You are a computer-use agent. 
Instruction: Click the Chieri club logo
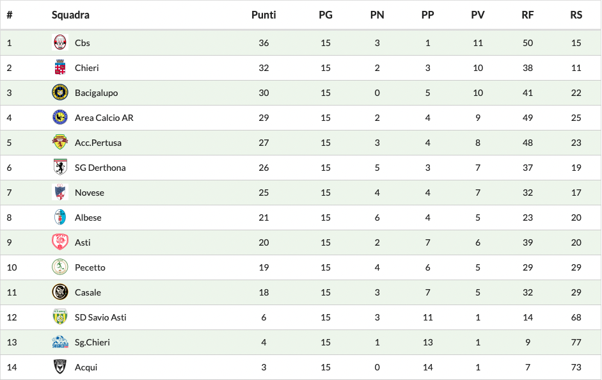60,68
